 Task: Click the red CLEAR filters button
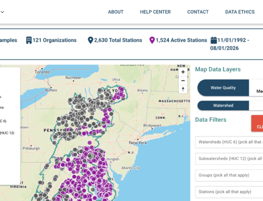257,123
